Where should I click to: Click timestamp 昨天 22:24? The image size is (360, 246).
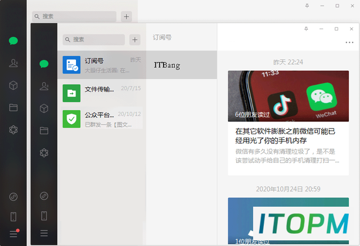click(288, 62)
